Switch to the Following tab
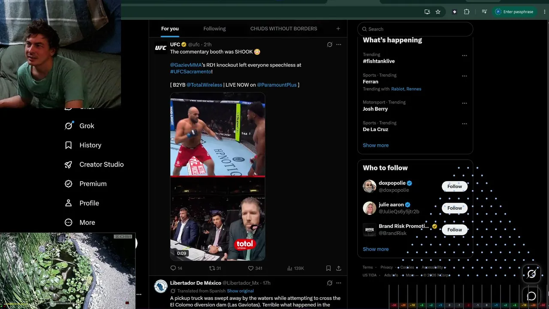The height and width of the screenshot is (309, 549). coord(214,29)
